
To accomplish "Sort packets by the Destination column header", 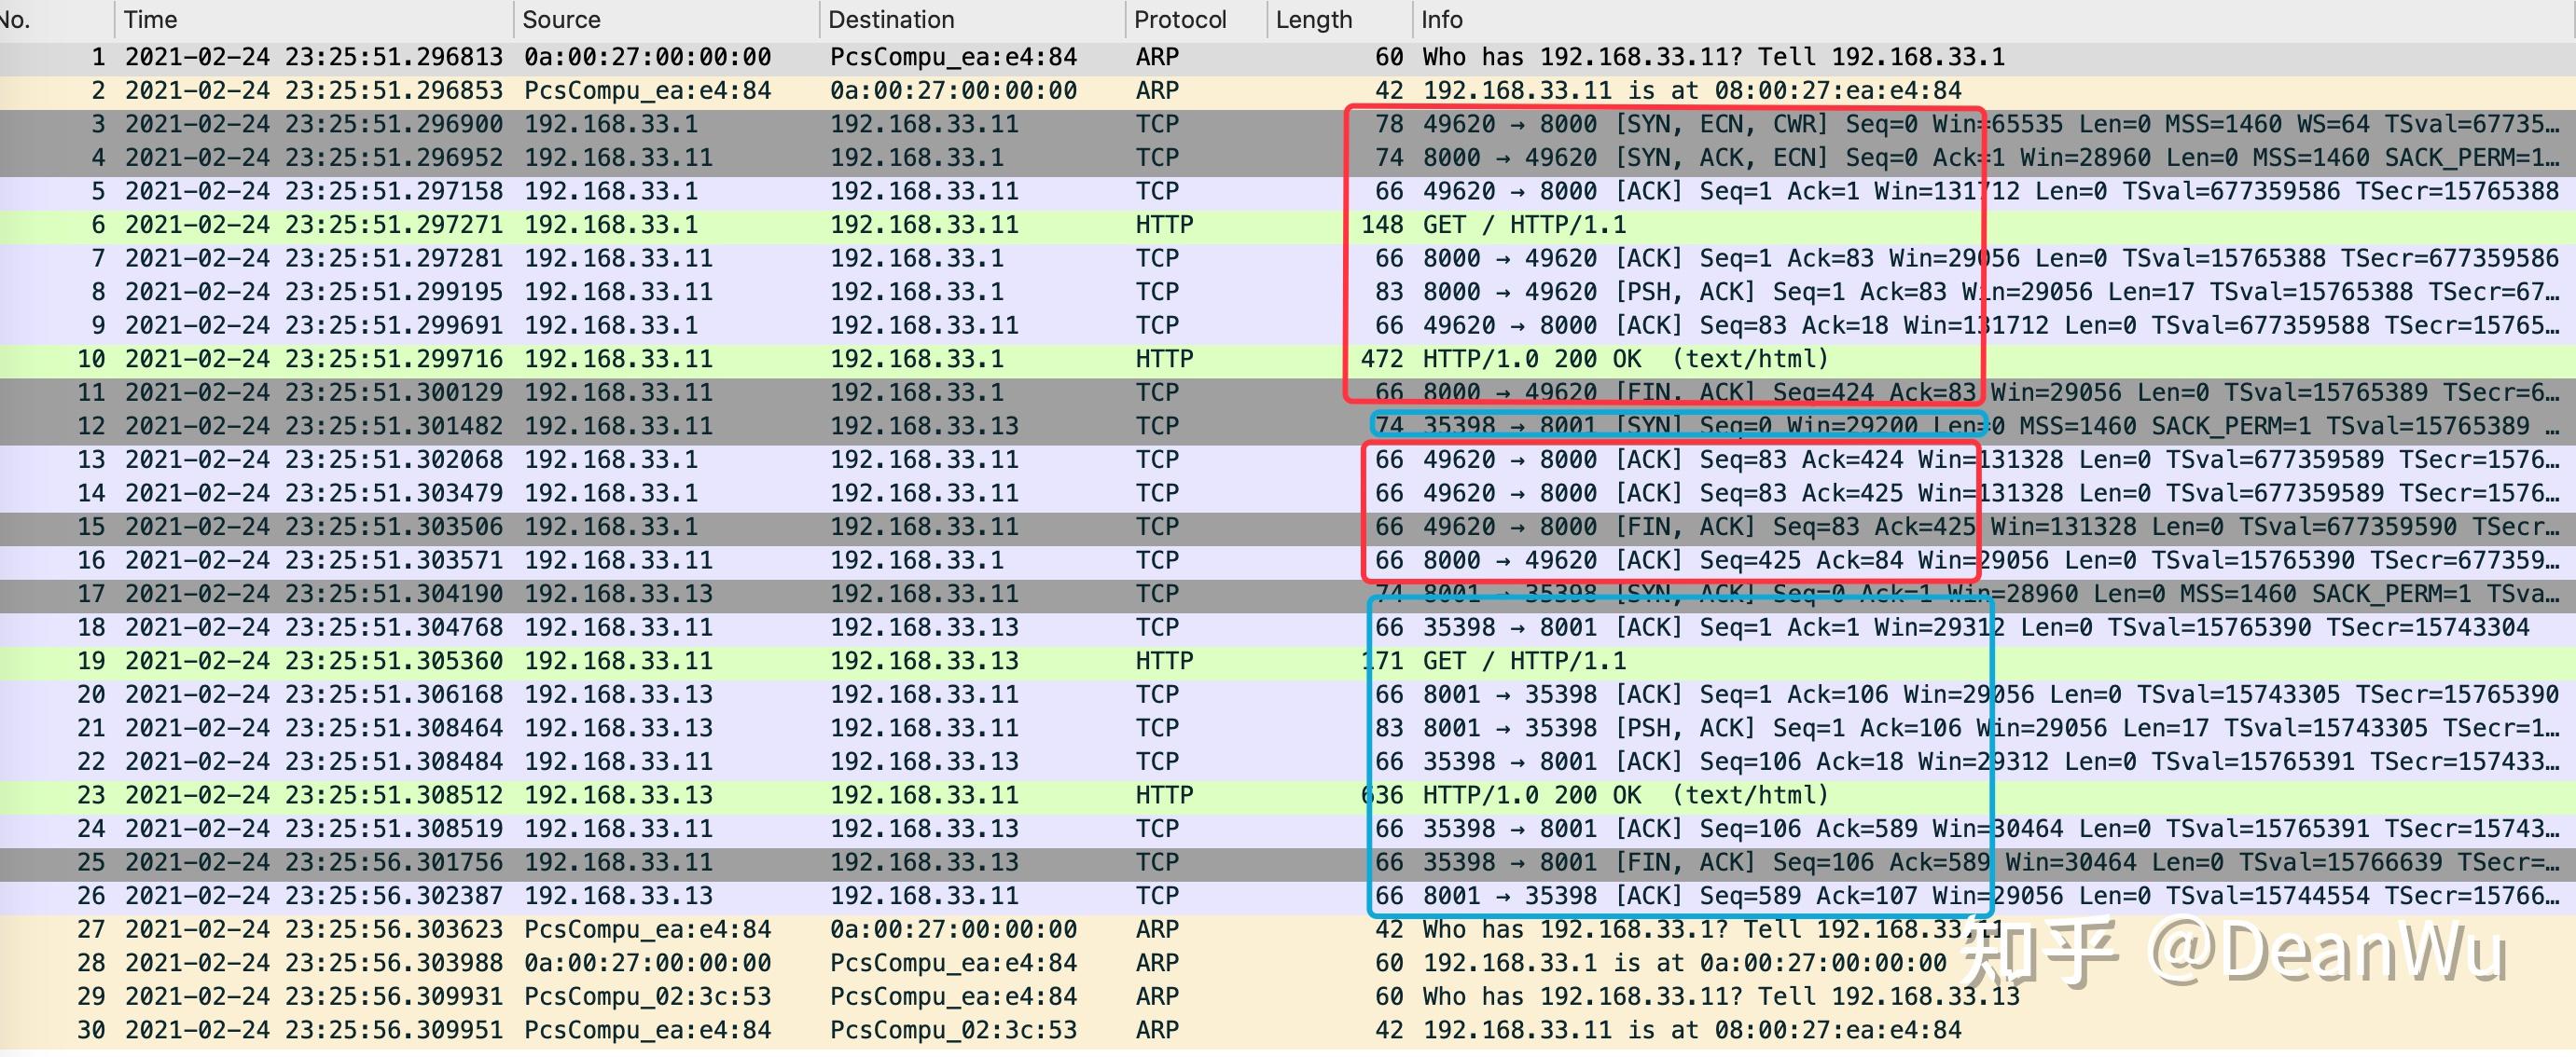I will click(890, 19).
